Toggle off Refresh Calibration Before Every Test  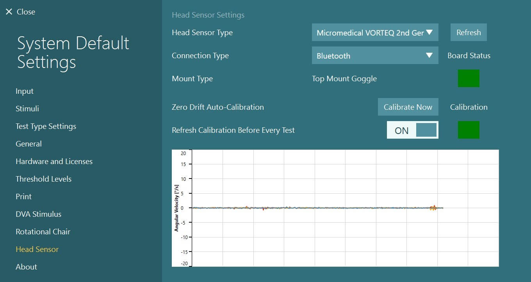(x=412, y=130)
